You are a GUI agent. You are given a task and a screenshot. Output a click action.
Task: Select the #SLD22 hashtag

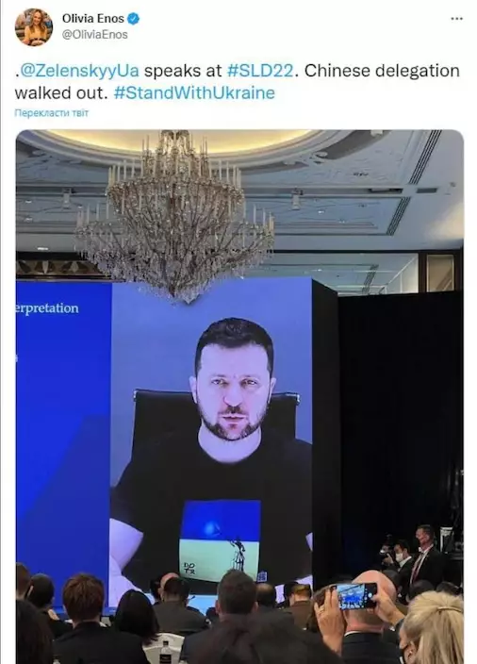(x=260, y=71)
